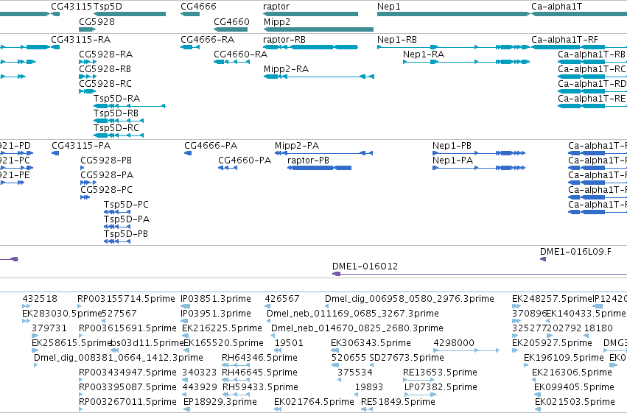Select the DME1-016O12 clone feature

[x=365, y=266]
